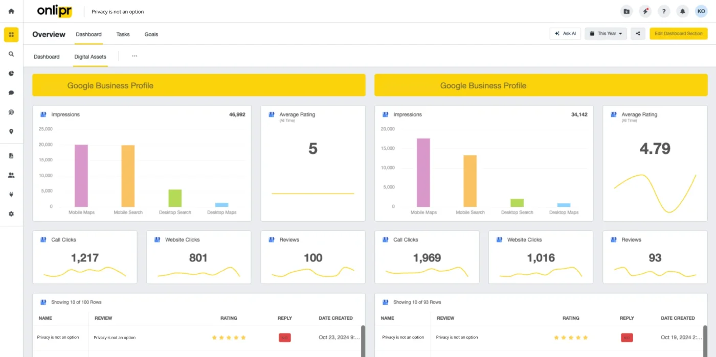Viewport: 716px width, 357px height.
Task: Switch to the Tasks tab
Action: (123, 34)
